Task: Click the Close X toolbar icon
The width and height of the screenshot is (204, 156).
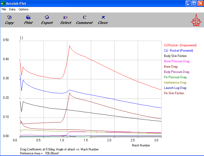Action: click(103, 17)
